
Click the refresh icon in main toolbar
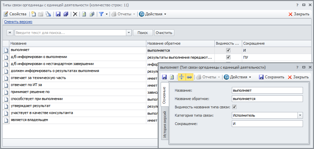click(84, 14)
